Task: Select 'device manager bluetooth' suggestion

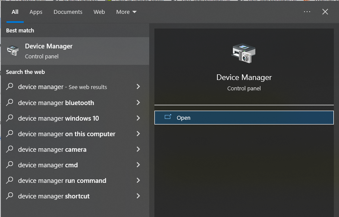Action: coord(75,102)
